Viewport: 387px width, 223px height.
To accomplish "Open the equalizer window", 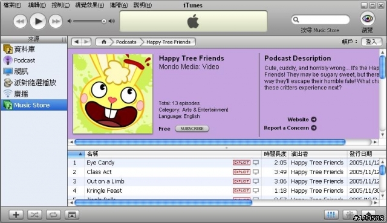I will (331, 215).
